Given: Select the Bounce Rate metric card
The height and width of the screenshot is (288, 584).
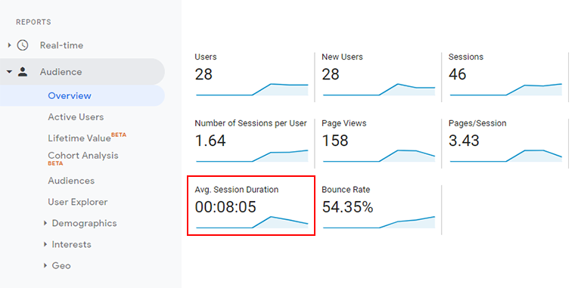Looking at the screenshot, I should pyautogui.click(x=378, y=210).
